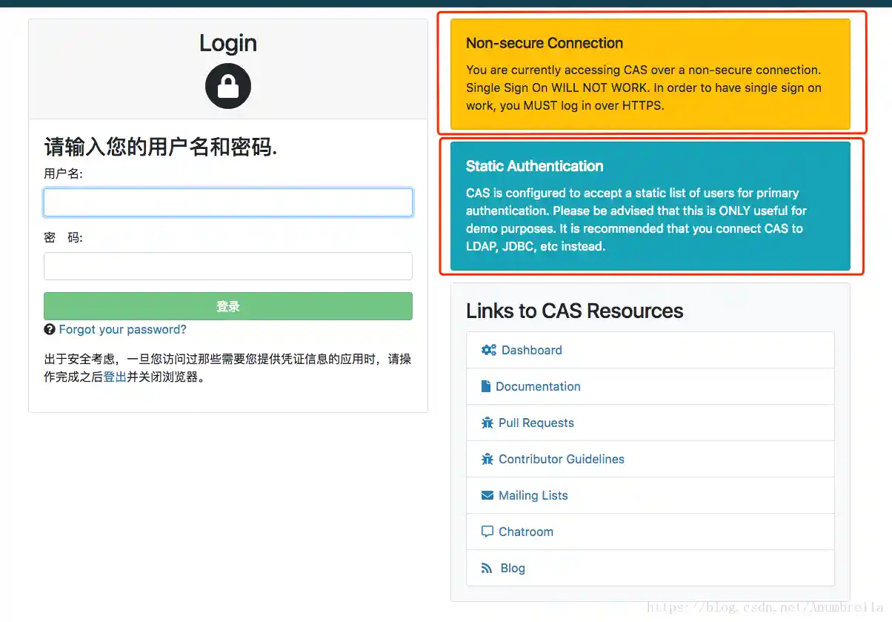Screen dimensions: 892x622
Task: Click the envelope icon beside Mailing Lists
Action: (x=488, y=495)
